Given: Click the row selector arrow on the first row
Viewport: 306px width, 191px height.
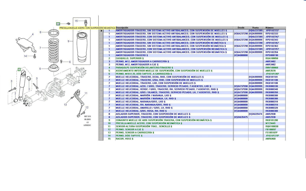Looking at the screenshot, I should click(x=102, y=31).
